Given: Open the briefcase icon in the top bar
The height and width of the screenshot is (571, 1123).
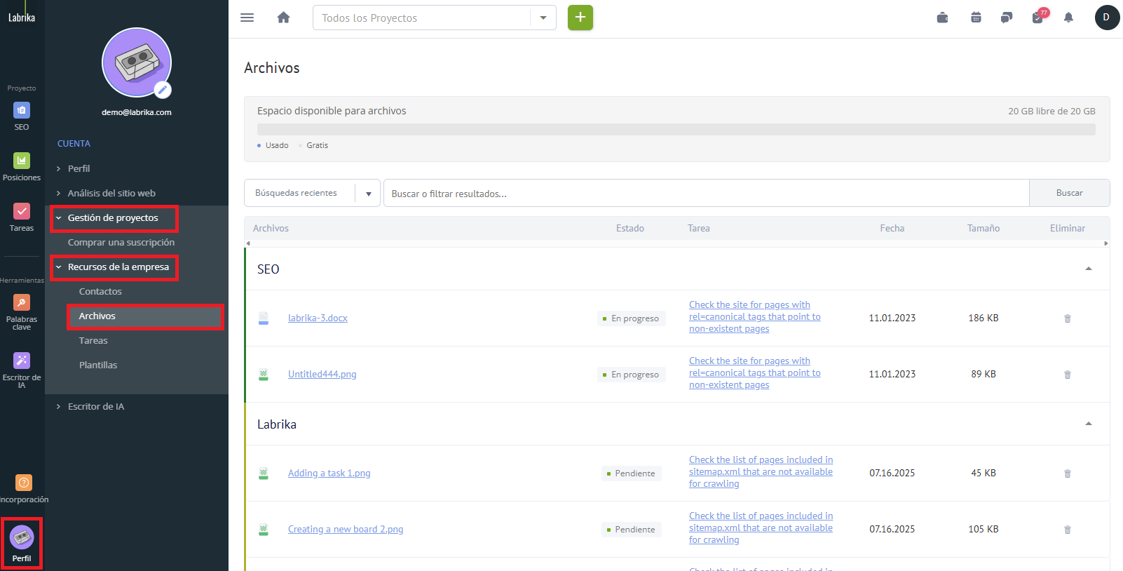Looking at the screenshot, I should tap(942, 18).
